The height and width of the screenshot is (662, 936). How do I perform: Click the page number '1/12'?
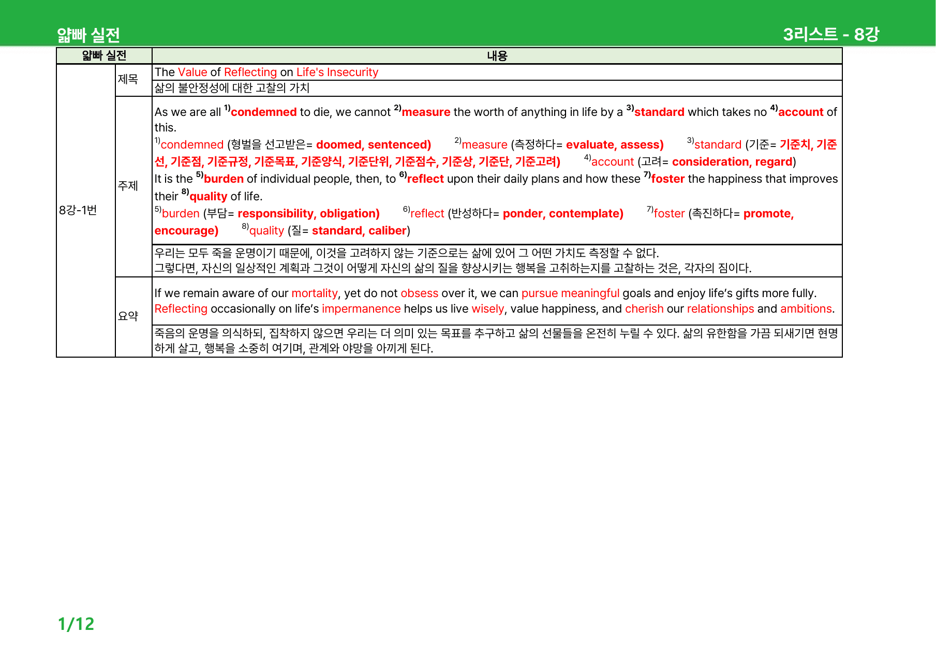click(x=76, y=624)
